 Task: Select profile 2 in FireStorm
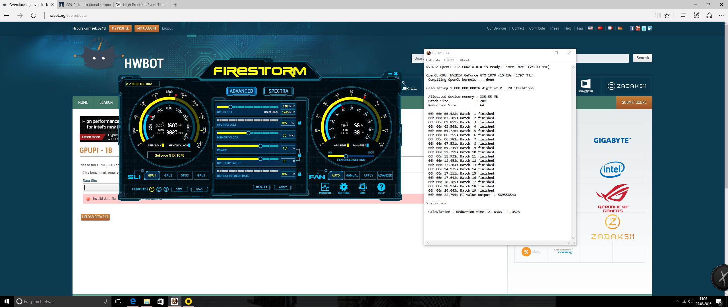tap(159, 189)
